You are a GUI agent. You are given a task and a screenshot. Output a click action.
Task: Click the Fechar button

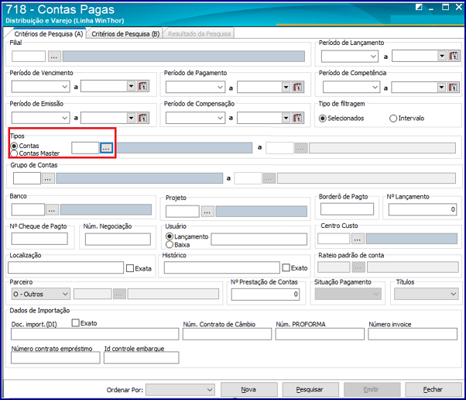[433, 389]
